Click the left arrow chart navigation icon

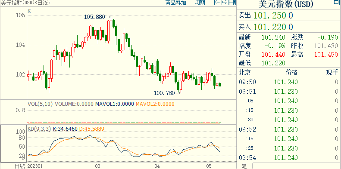click(x=218, y=3)
